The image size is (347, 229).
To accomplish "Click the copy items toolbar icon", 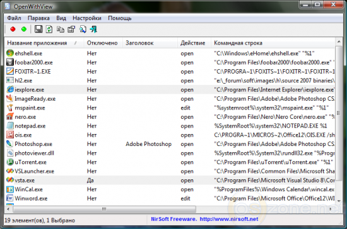I will tap(60, 29).
